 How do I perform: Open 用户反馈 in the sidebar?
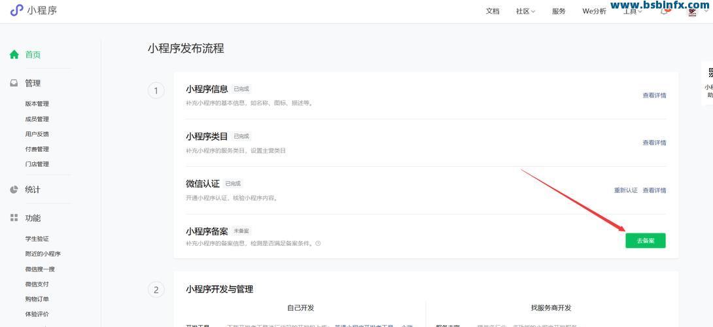(37, 134)
